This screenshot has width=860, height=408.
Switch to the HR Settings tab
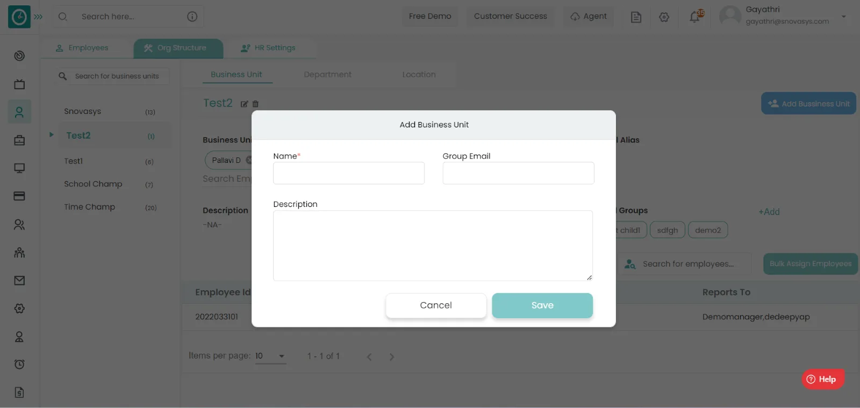click(x=268, y=48)
